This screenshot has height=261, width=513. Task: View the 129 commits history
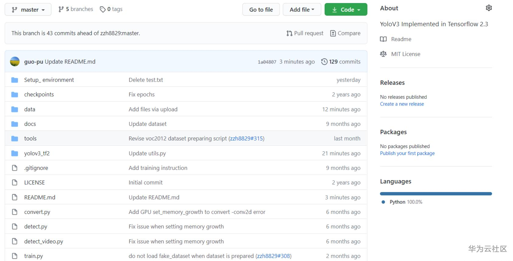(x=345, y=62)
